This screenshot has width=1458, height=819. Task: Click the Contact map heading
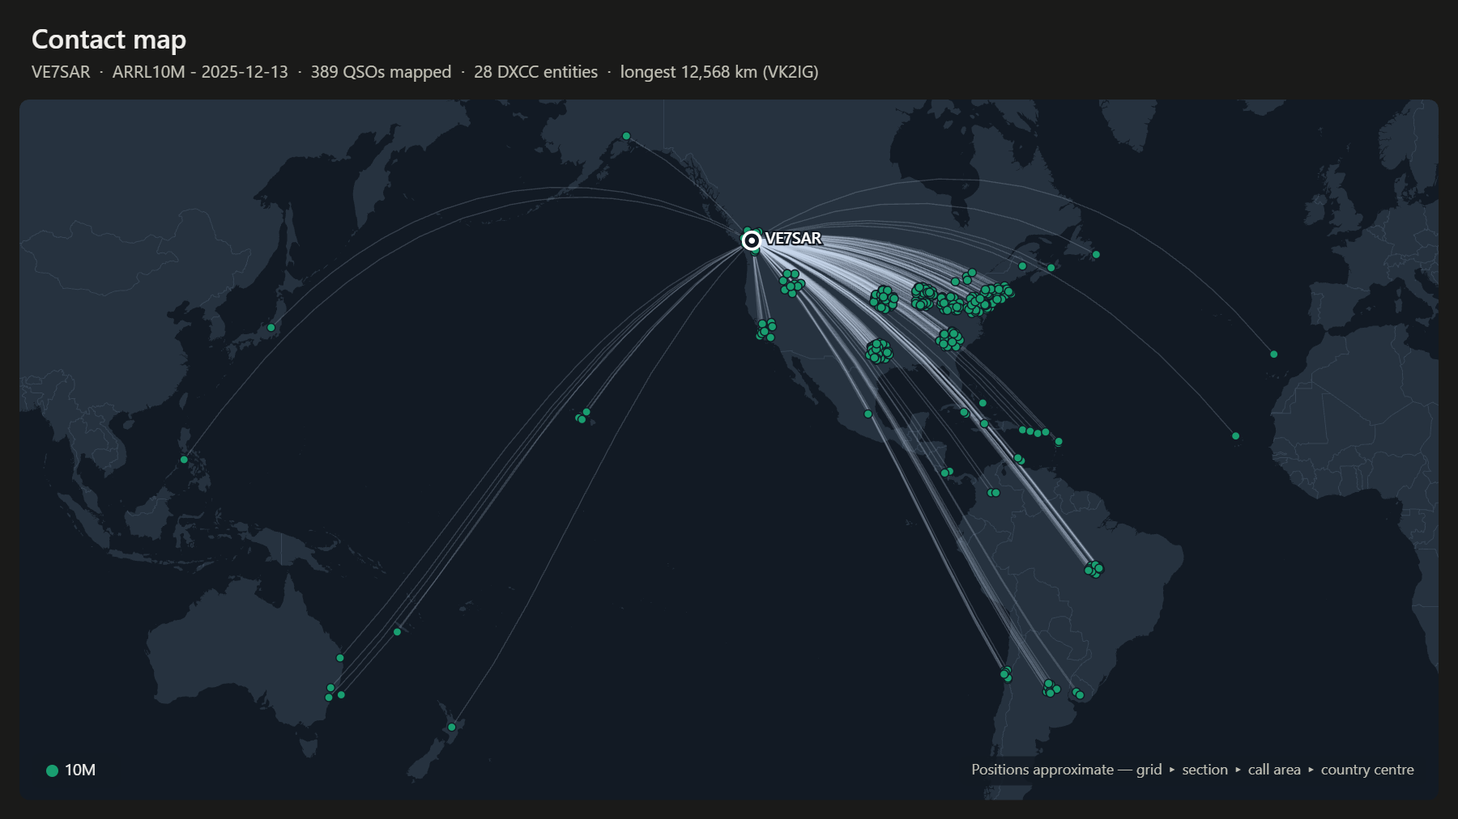pos(109,39)
